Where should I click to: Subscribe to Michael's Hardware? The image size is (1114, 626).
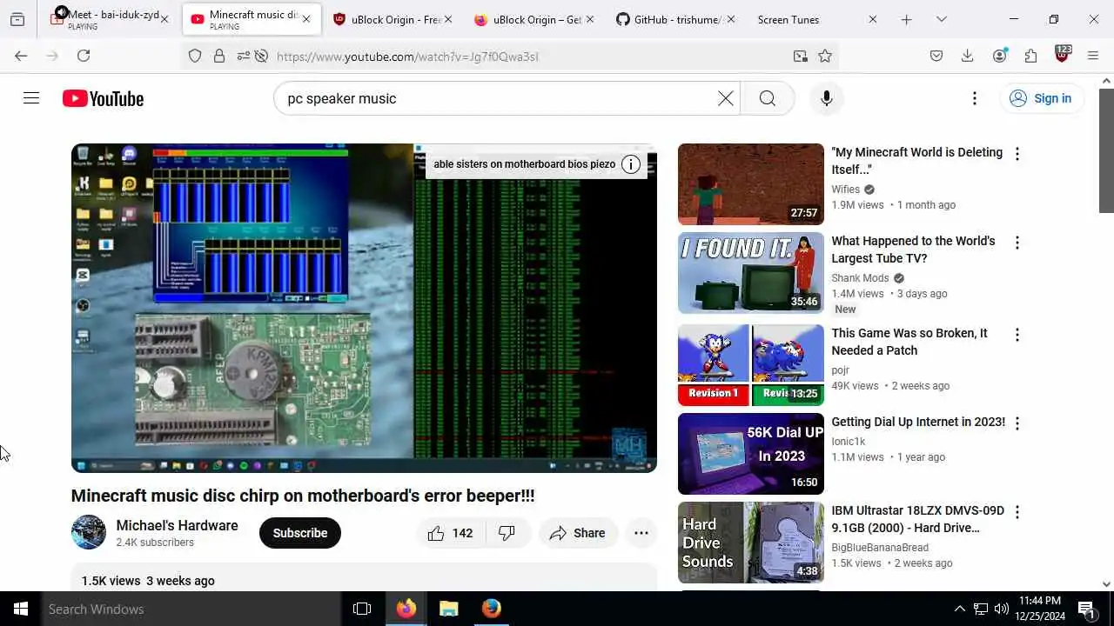click(299, 533)
